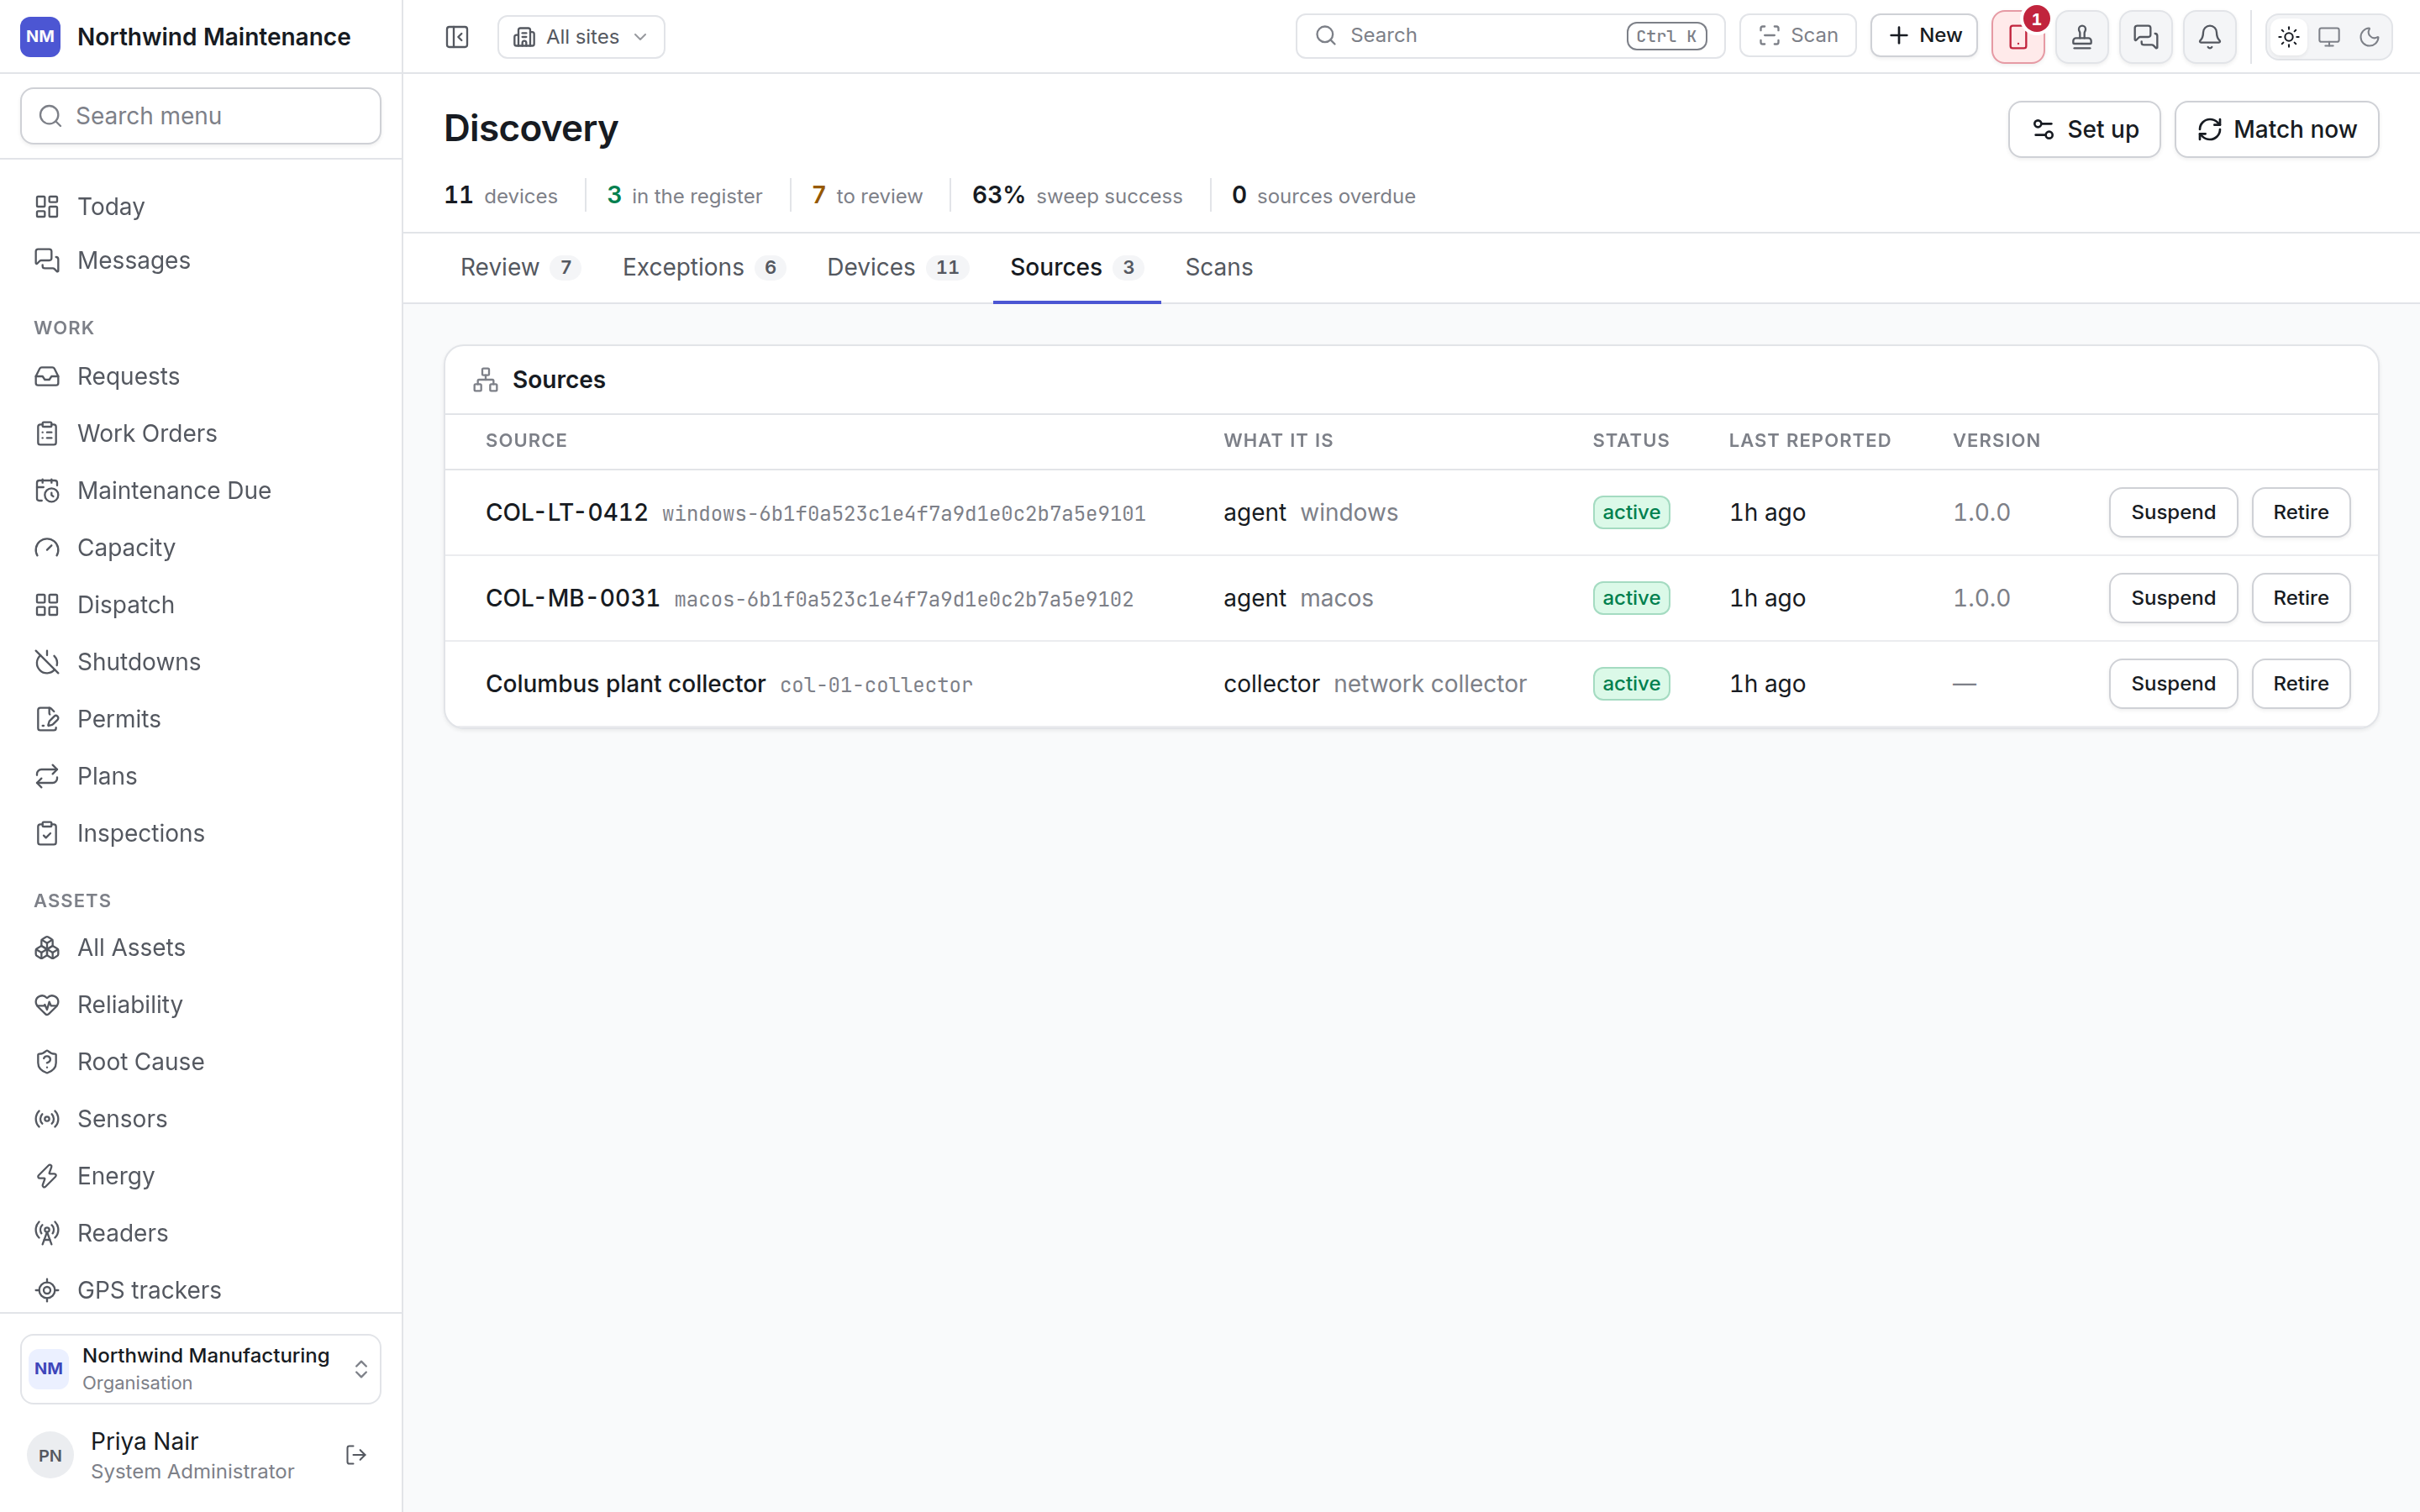Image resolution: width=2420 pixels, height=1512 pixels.
Task: Open Maintenance Due in the sidebar
Action: coord(201,490)
